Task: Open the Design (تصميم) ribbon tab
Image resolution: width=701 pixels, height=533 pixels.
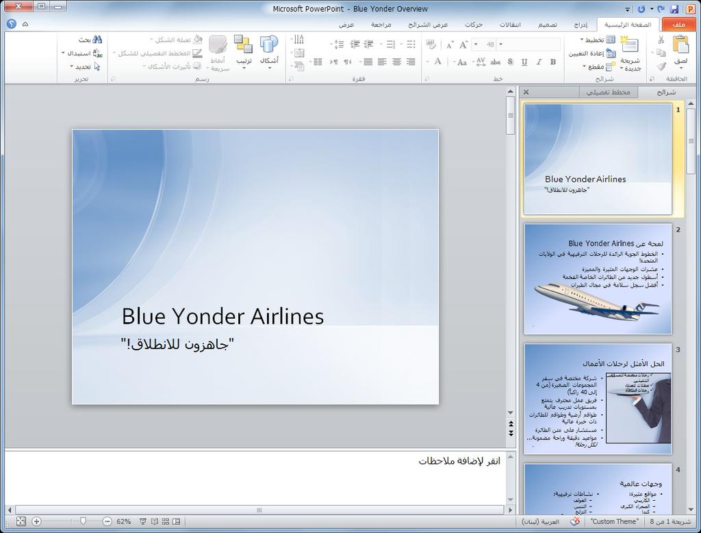Action: point(547,25)
